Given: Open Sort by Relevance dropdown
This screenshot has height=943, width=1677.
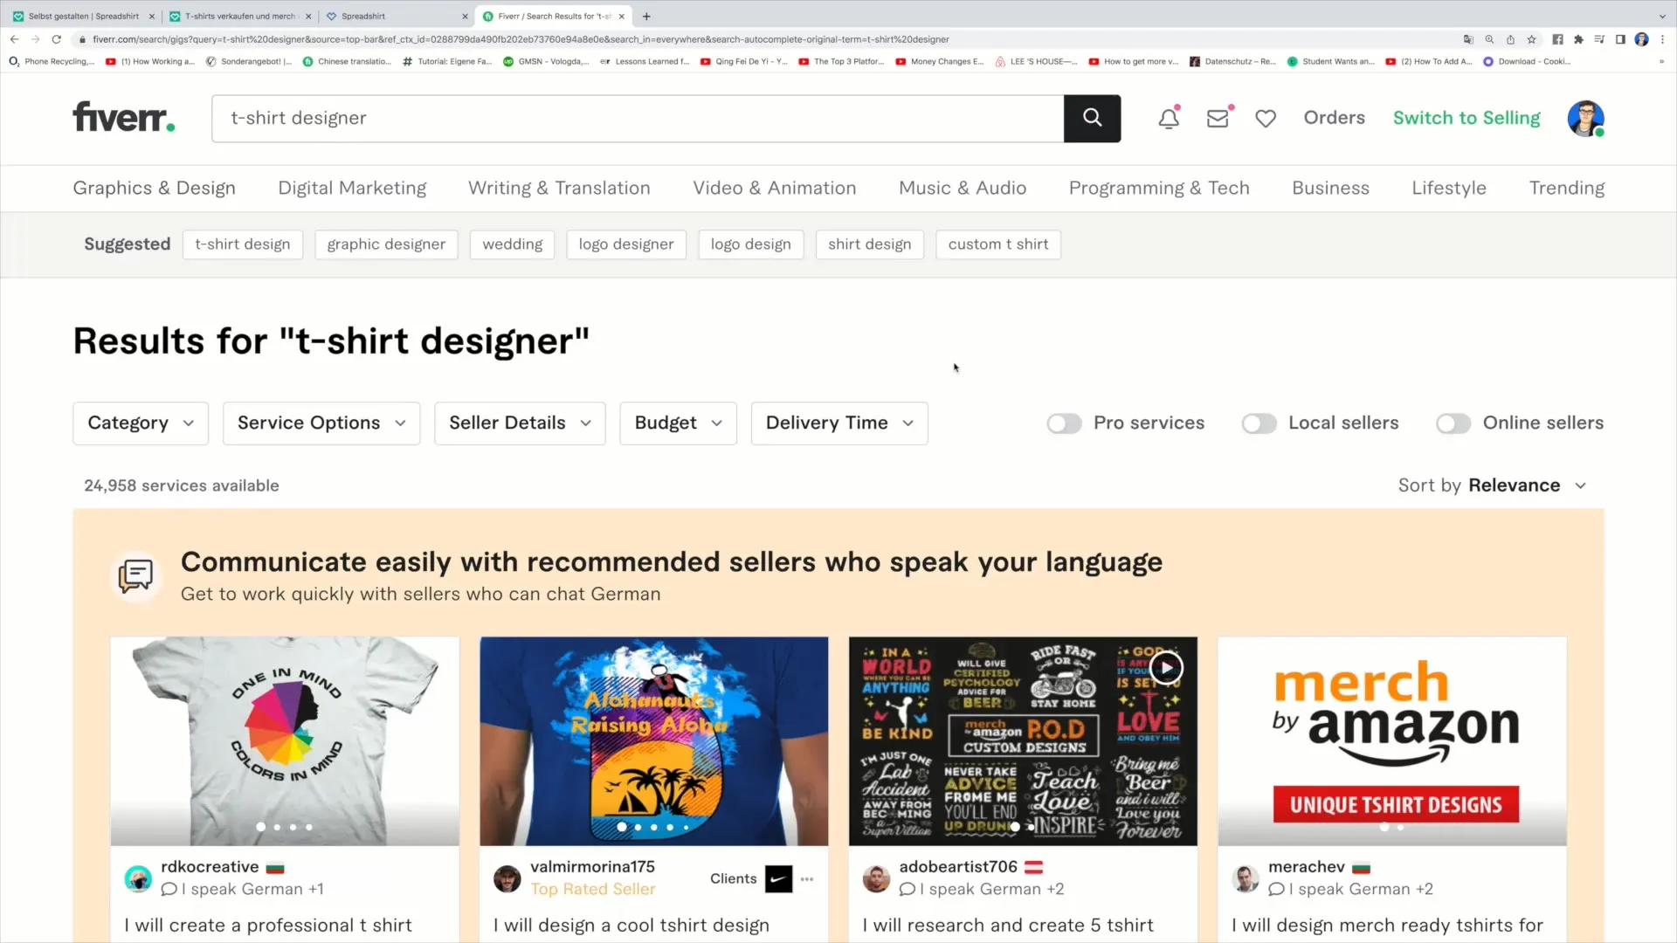Looking at the screenshot, I should [1492, 485].
